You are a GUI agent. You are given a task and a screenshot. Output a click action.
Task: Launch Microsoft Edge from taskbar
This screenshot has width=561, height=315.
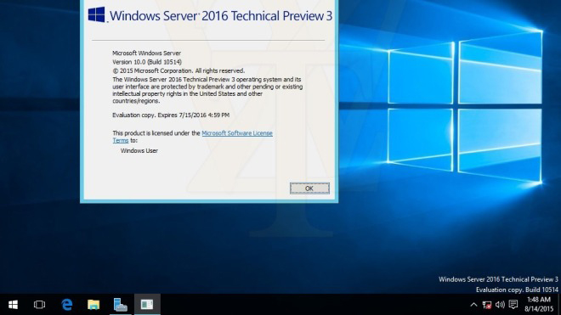point(67,305)
